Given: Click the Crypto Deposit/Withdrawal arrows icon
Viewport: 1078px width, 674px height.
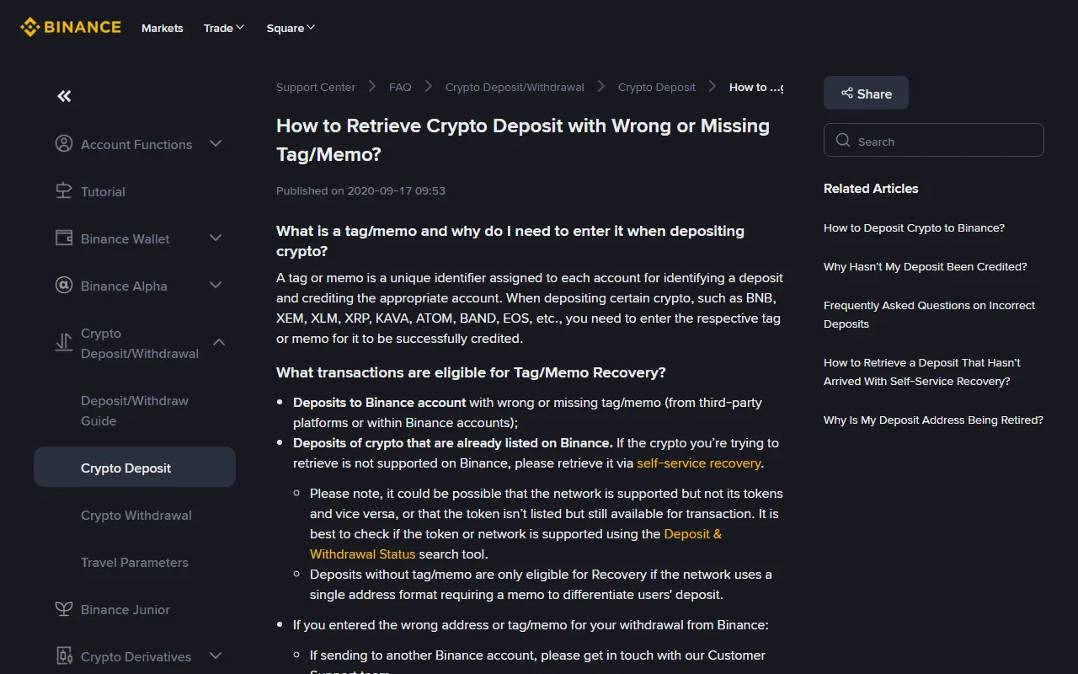Looking at the screenshot, I should (x=64, y=343).
